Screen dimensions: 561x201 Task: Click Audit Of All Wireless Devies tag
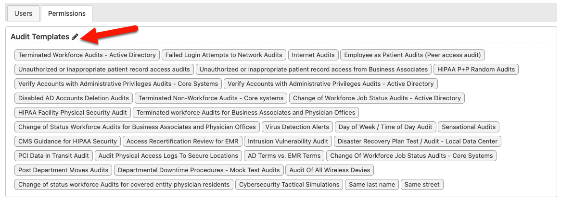(x=330, y=170)
